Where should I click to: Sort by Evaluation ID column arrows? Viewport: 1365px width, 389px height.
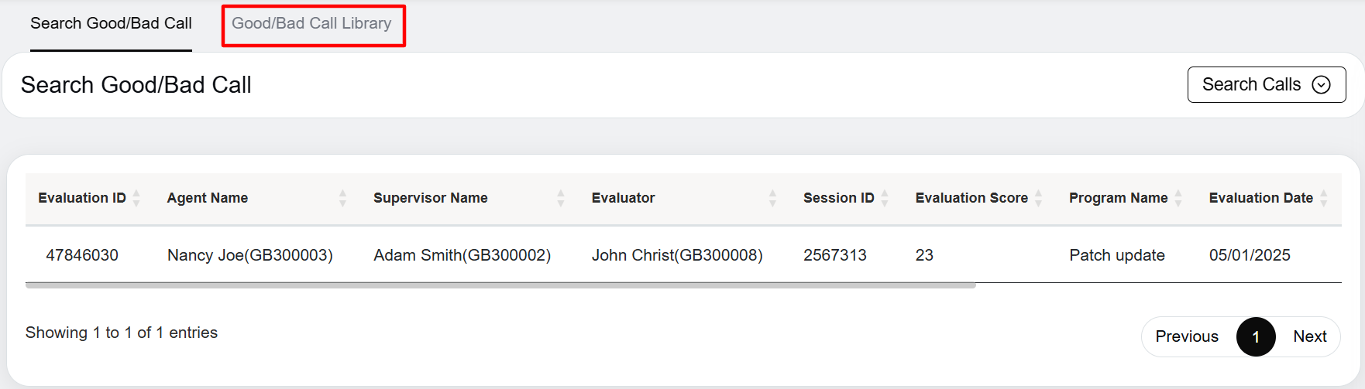[136, 198]
